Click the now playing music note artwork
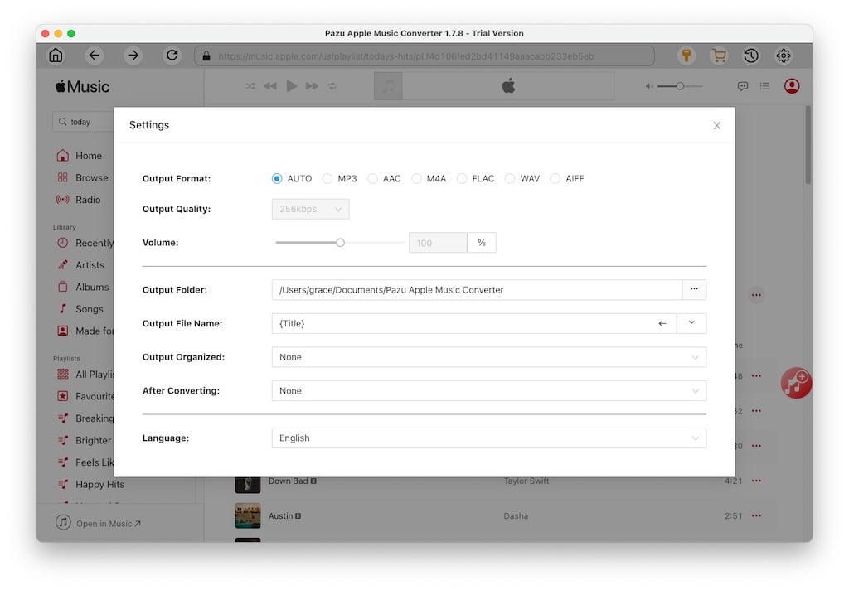This screenshot has height=590, width=849. pyautogui.click(x=388, y=86)
